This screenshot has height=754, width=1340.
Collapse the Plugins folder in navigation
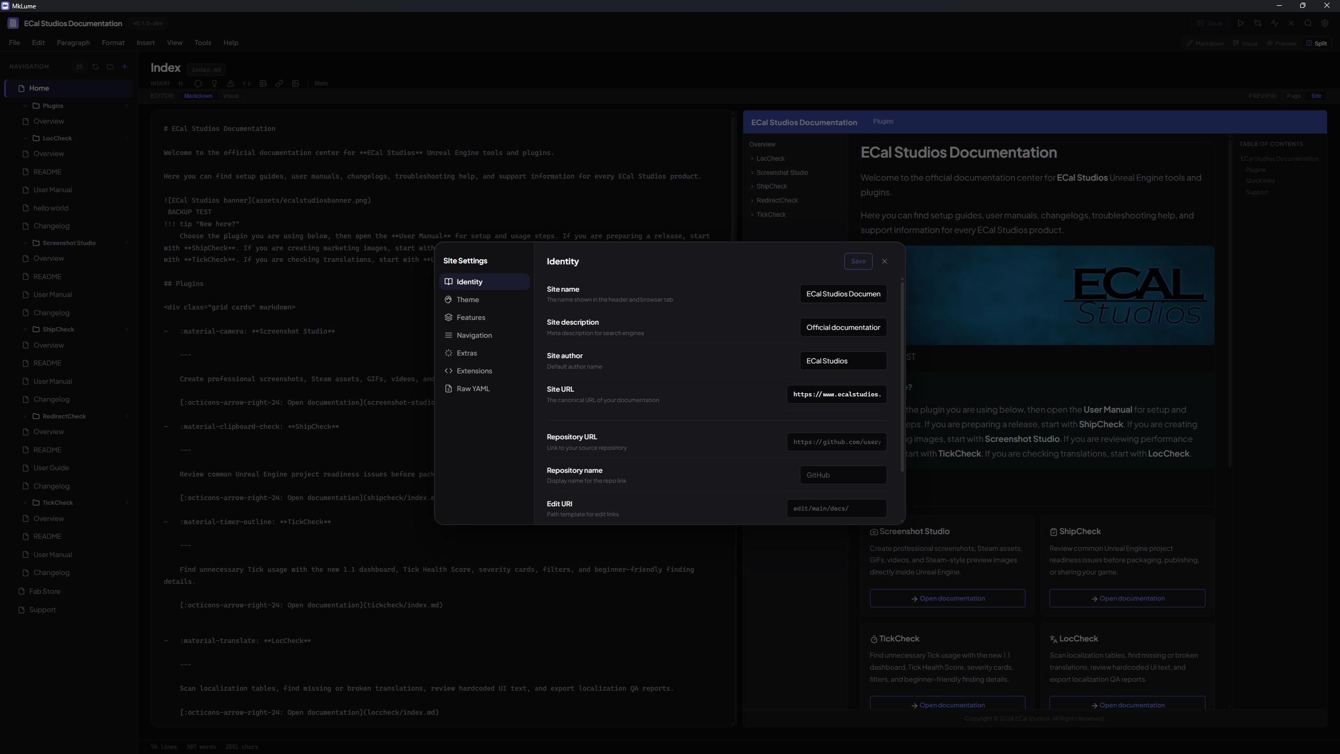coord(25,106)
